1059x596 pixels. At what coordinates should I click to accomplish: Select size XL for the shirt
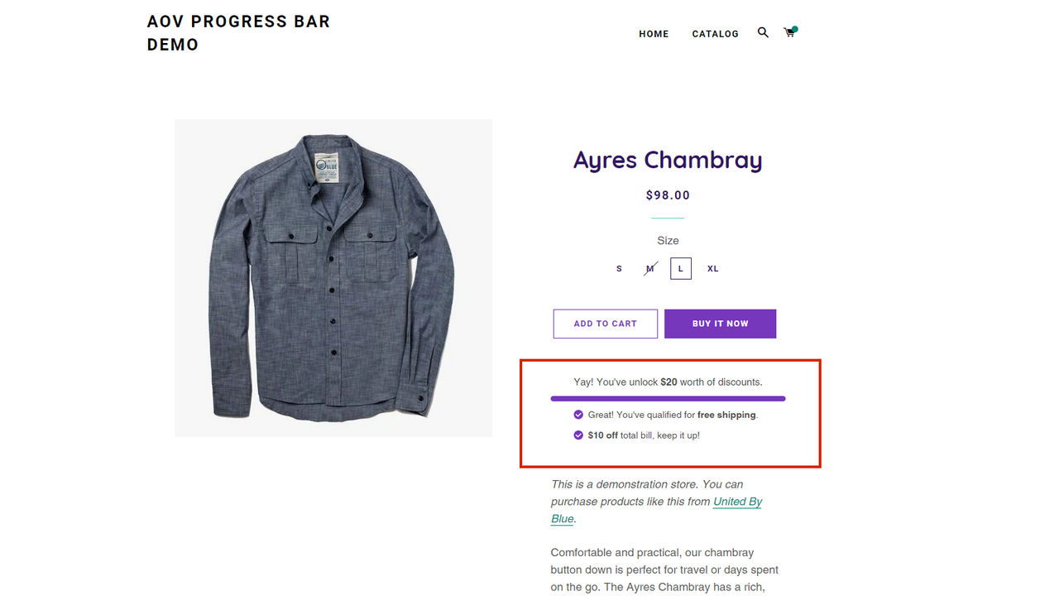[x=712, y=268]
